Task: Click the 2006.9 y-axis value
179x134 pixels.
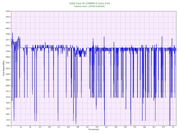Action: [8, 86]
